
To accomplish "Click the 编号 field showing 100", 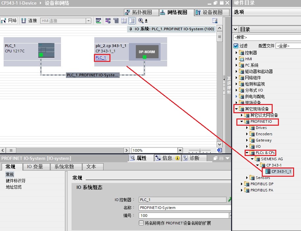I will pyautogui.click(x=184, y=216).
